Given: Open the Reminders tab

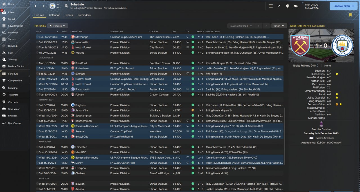Looking at the screenshot, I should (84, 15).
